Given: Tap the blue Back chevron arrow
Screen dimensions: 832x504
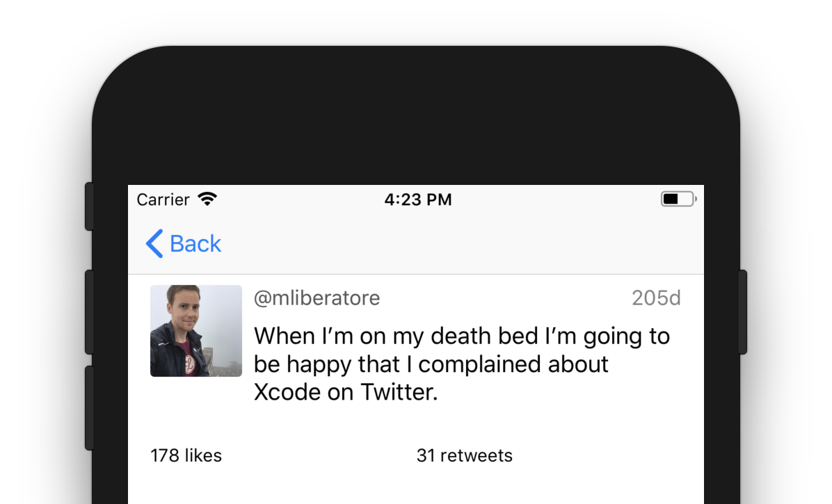Looking at the screenshot, I should [x=154, y=244].
